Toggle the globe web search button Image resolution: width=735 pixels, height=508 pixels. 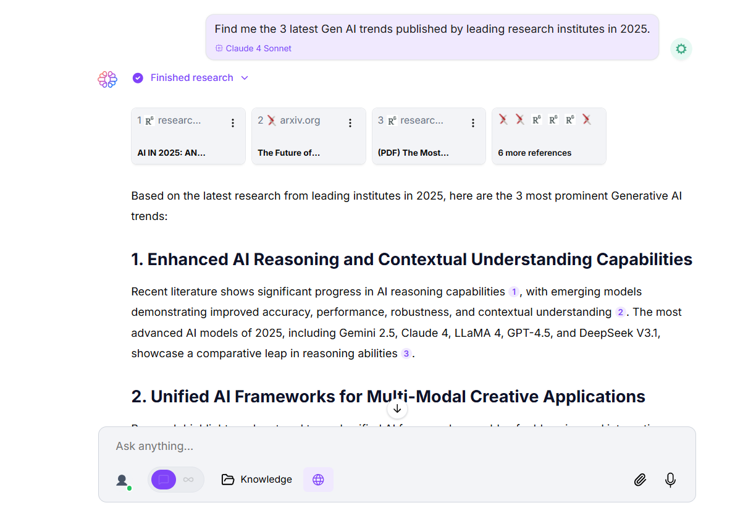pyautogui.click(x=318, y=480)
